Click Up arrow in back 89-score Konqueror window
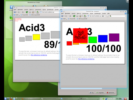The height and width of the screenshot is (100, 133). tap(23, 12)
